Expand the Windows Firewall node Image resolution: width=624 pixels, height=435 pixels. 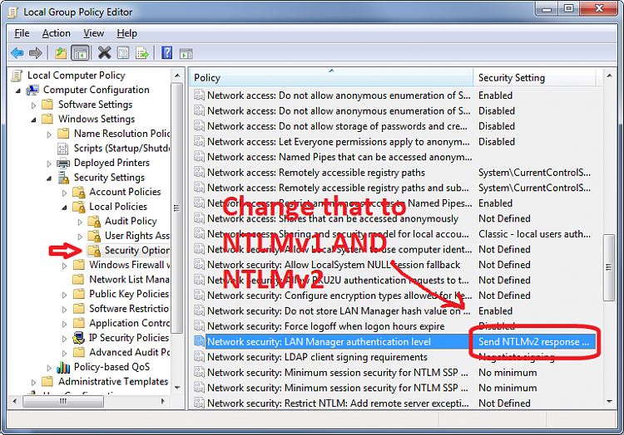point(64,266)
